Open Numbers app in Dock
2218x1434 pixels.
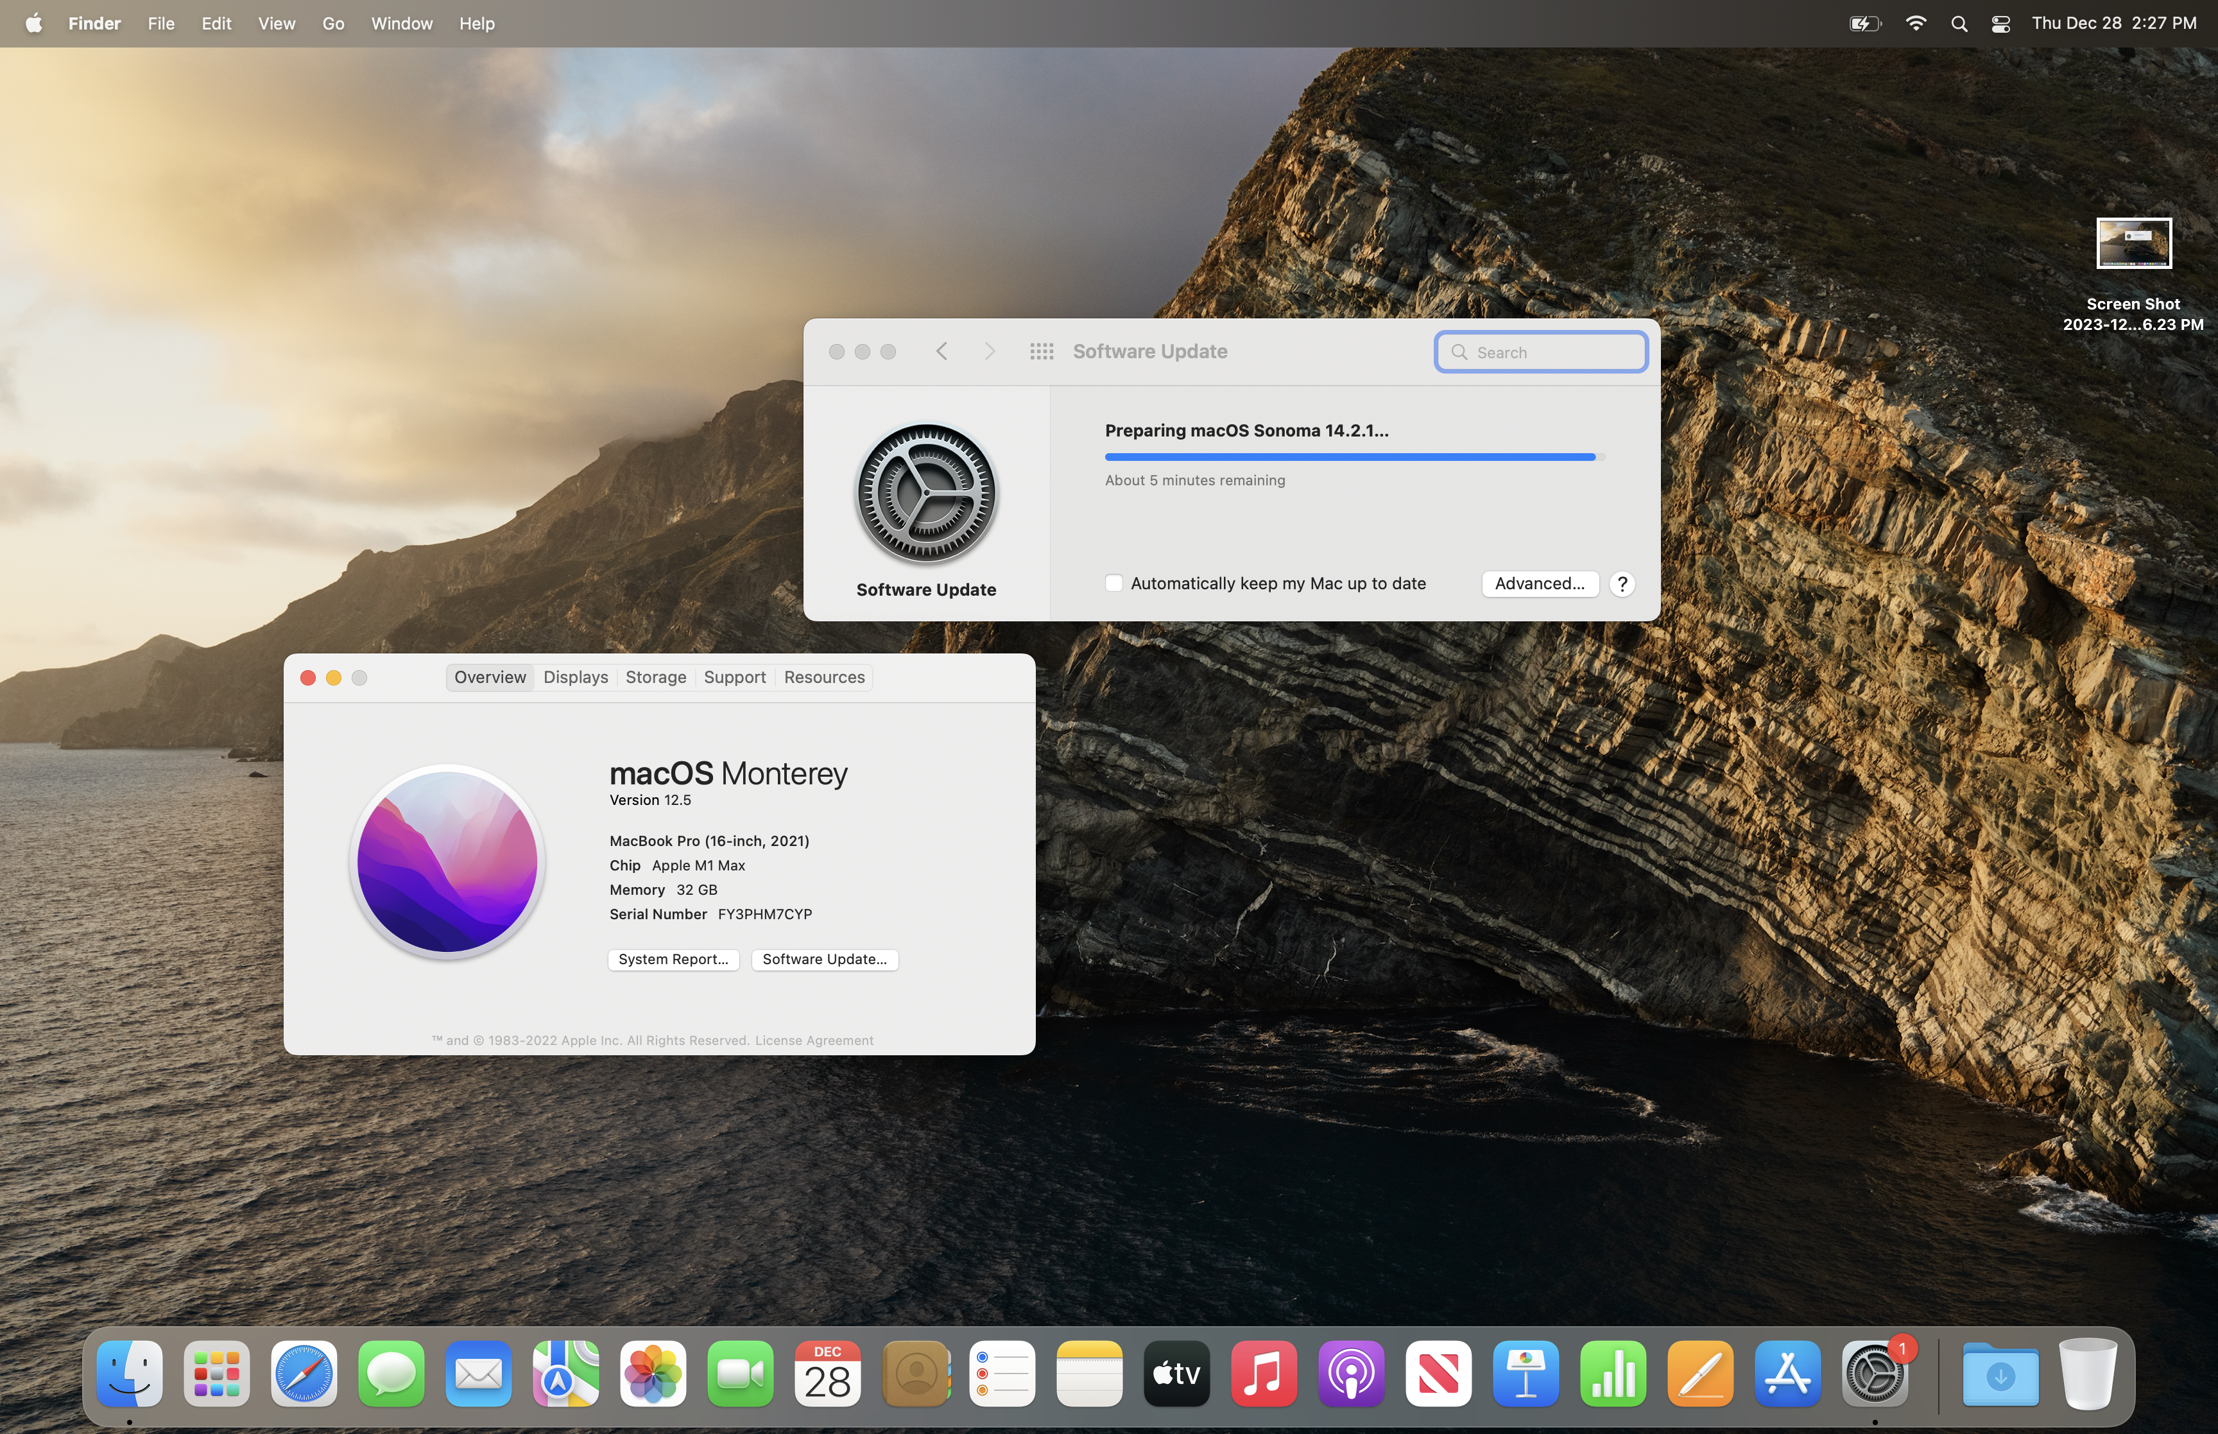(1613, 1372)
